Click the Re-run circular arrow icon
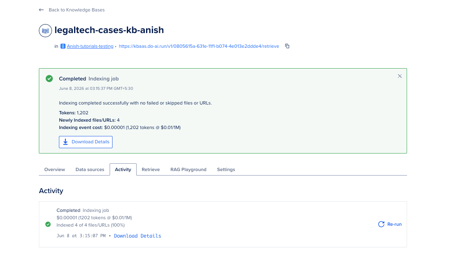 [x=381, y=224]
